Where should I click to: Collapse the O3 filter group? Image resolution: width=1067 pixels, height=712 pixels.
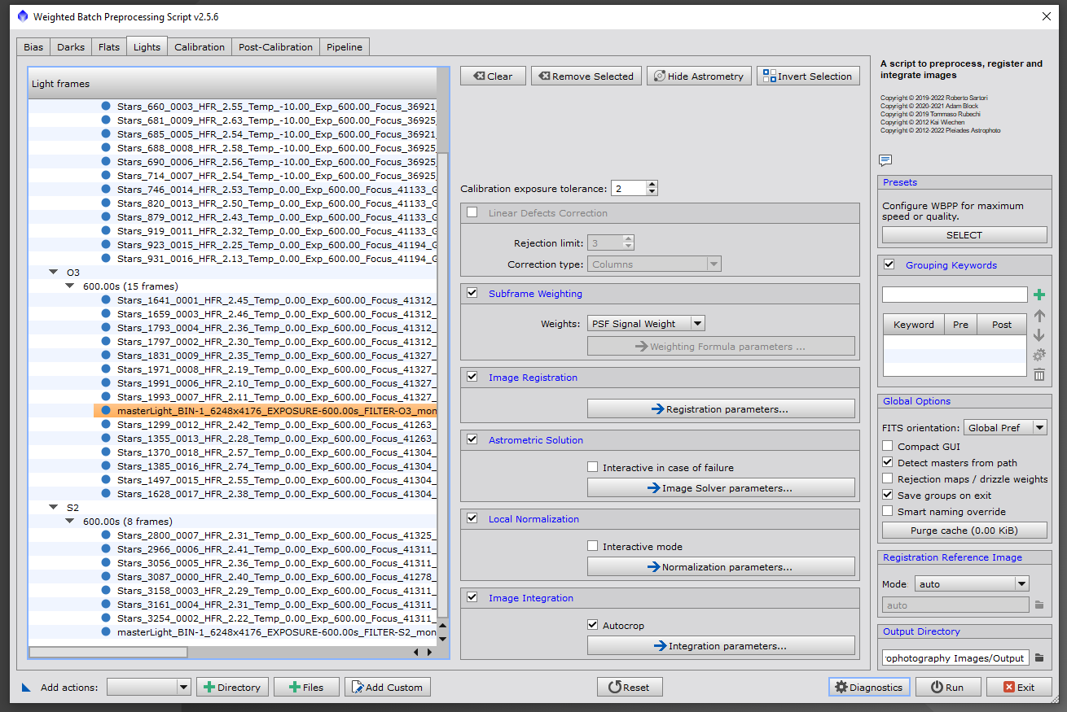coord(54,273)
